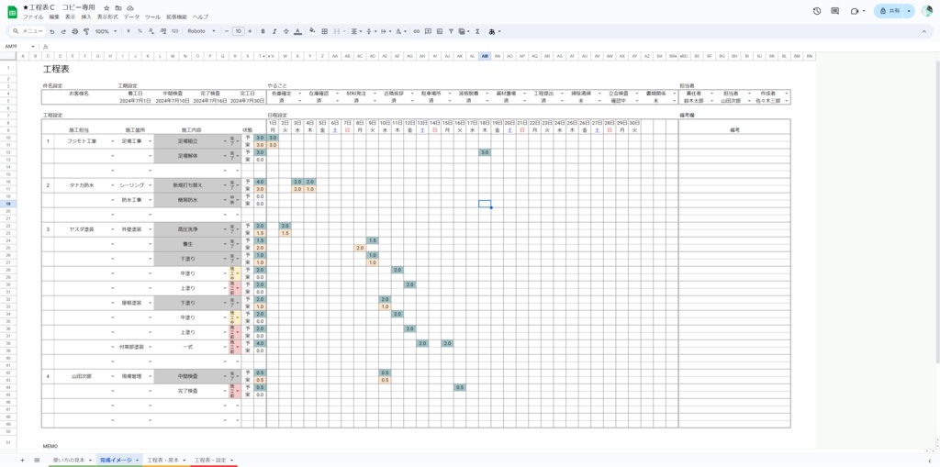The image size is (940, 467).
Task: Open the borders icon menu
Action: [324, 31]
